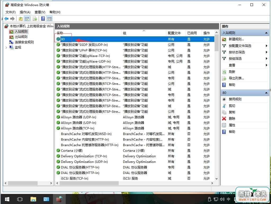The width and height of the screenshot is (271, 204).
Task: Click the Forward arrow toolbar icon
Action: pos(12,19)
